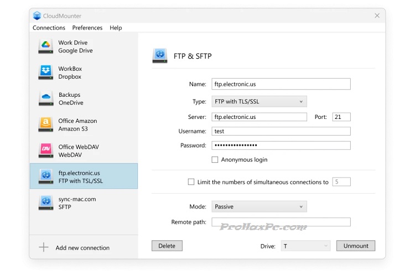
Task: Open the Preferences menu
Action: click(x=87, y=28)
